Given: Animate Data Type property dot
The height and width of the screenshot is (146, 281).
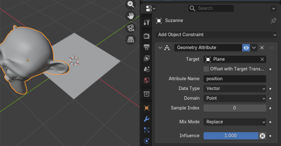Looking at the screenshot, I should point(270,89).
